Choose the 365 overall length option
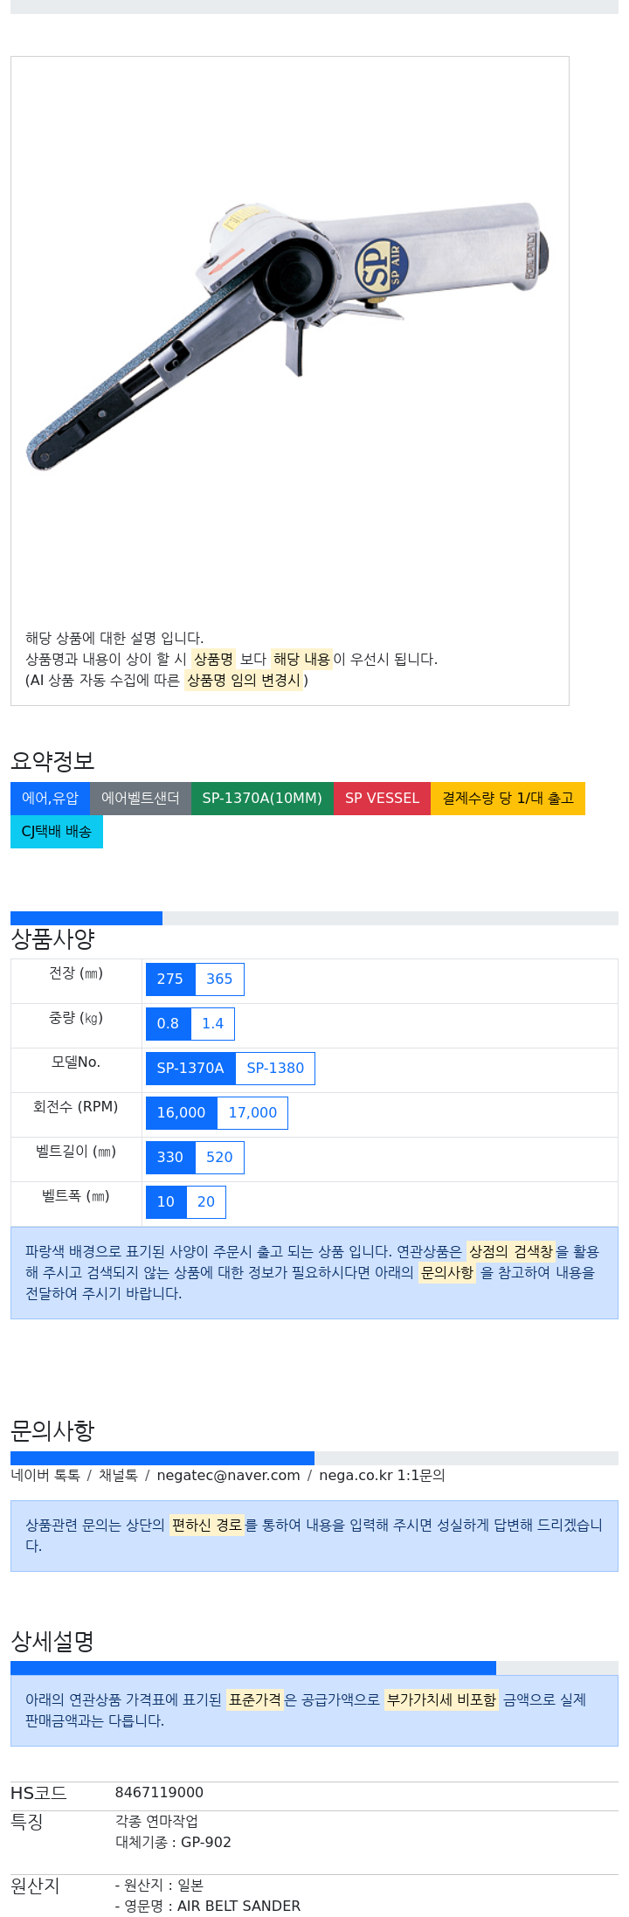 pos(219,979)
